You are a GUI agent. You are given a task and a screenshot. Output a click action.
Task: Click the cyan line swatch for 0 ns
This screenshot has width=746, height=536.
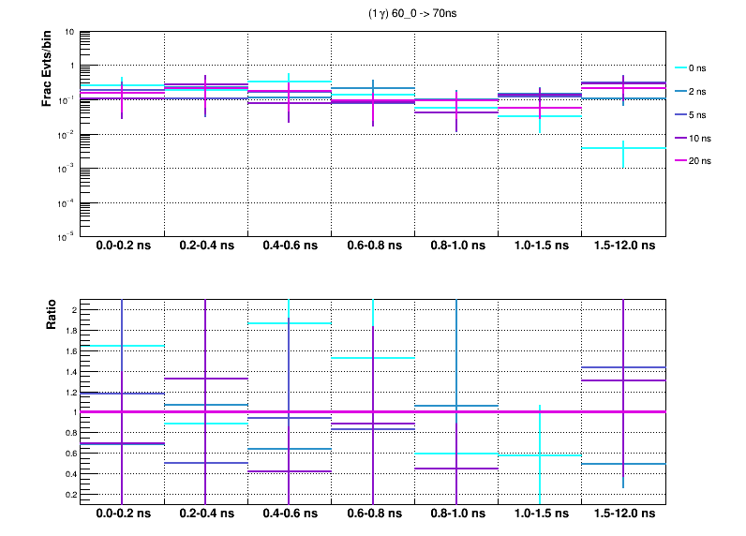(681, 67)
